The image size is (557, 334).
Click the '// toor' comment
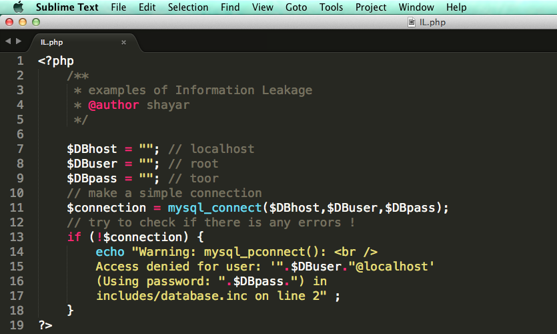tap(193, 178)
